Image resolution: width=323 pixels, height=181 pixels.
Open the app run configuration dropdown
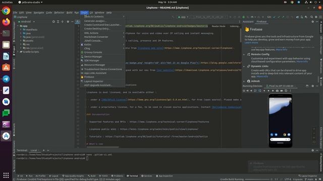coord(183,17)
